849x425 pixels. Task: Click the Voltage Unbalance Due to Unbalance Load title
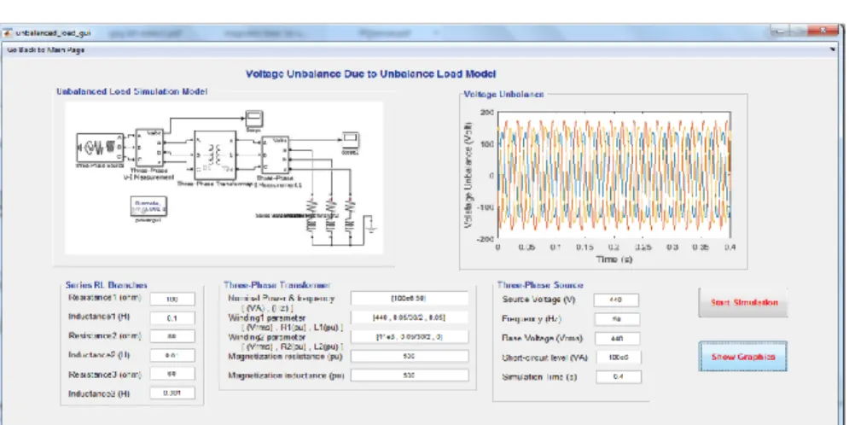coord(371,73)
